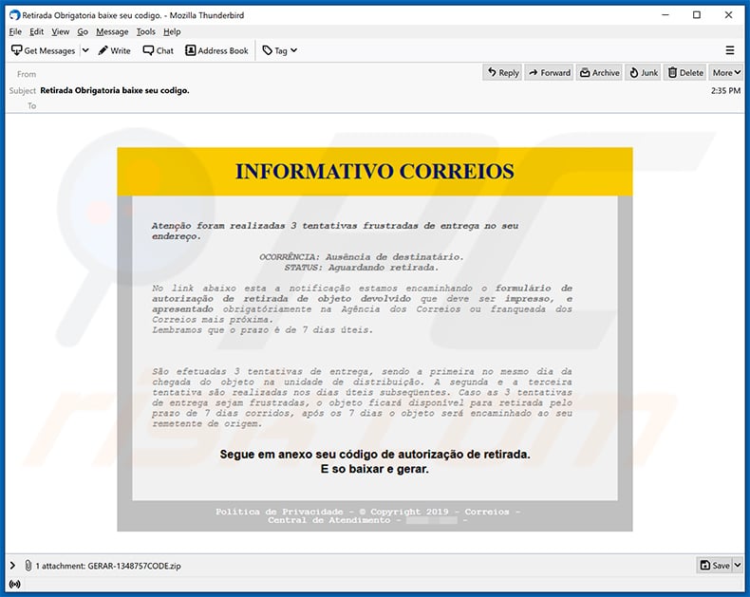Viewport: 750px width, 597px height.
Task: Click the paperclip attachment icon
Action: click(x=28, y=566)
